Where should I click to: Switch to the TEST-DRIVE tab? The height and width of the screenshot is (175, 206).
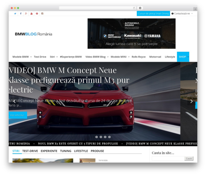coord(30,151)
